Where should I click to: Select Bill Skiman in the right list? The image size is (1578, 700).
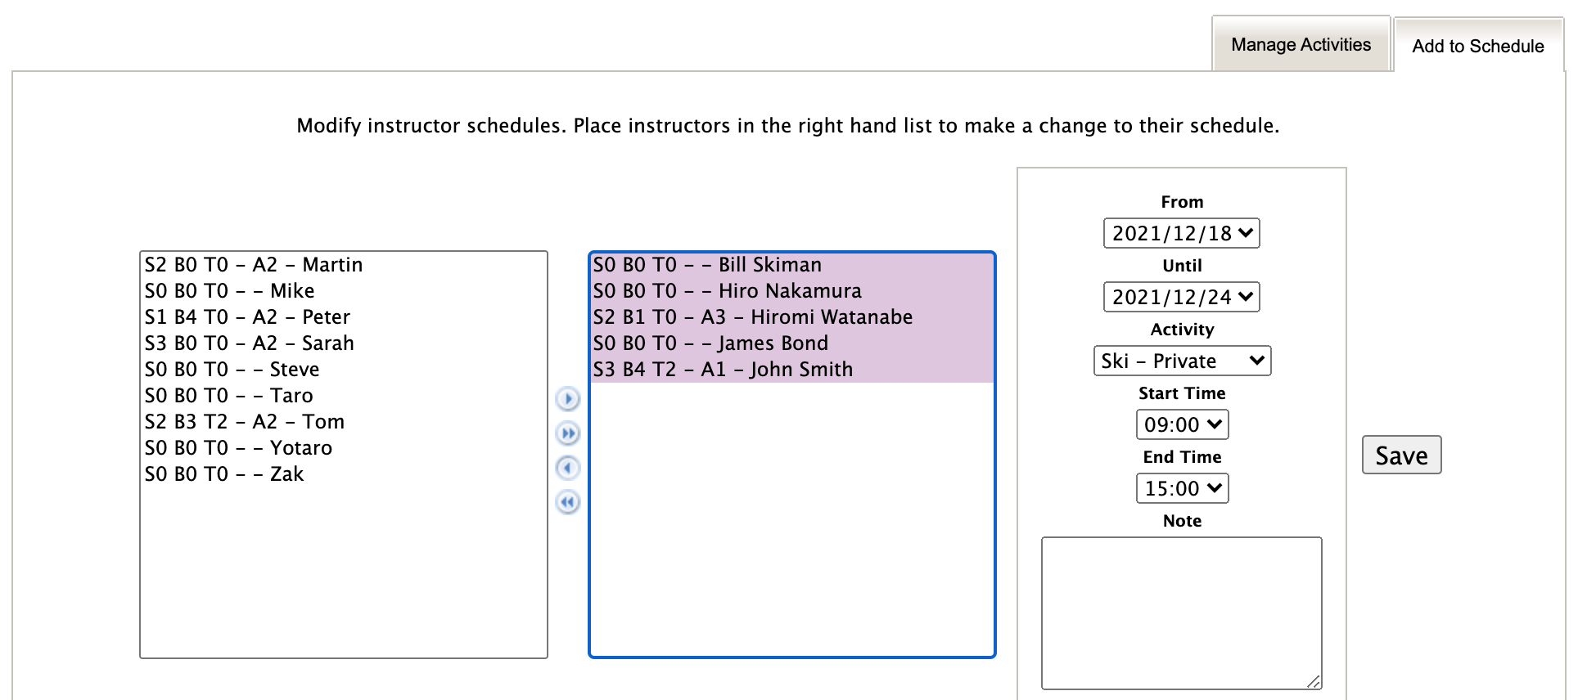(707, 265)
